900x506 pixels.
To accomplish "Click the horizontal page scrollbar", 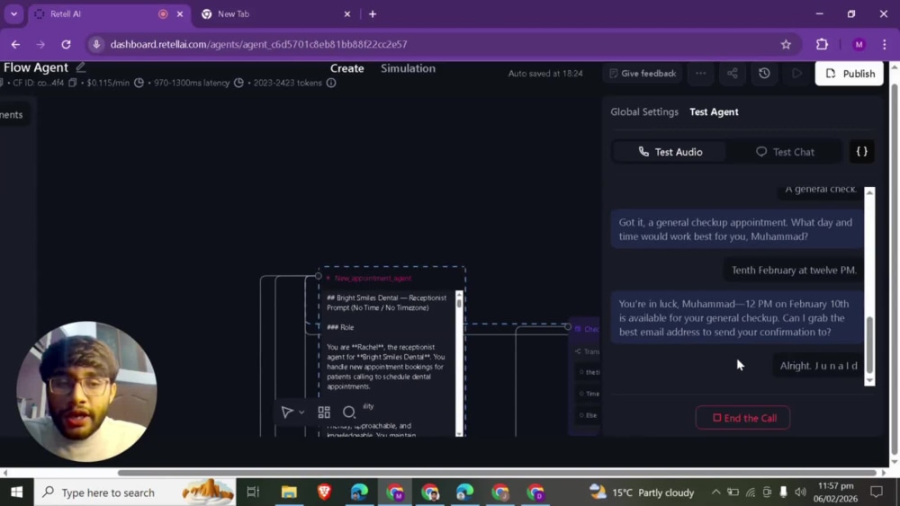I will pyautogui.click(x=497, y=473).
